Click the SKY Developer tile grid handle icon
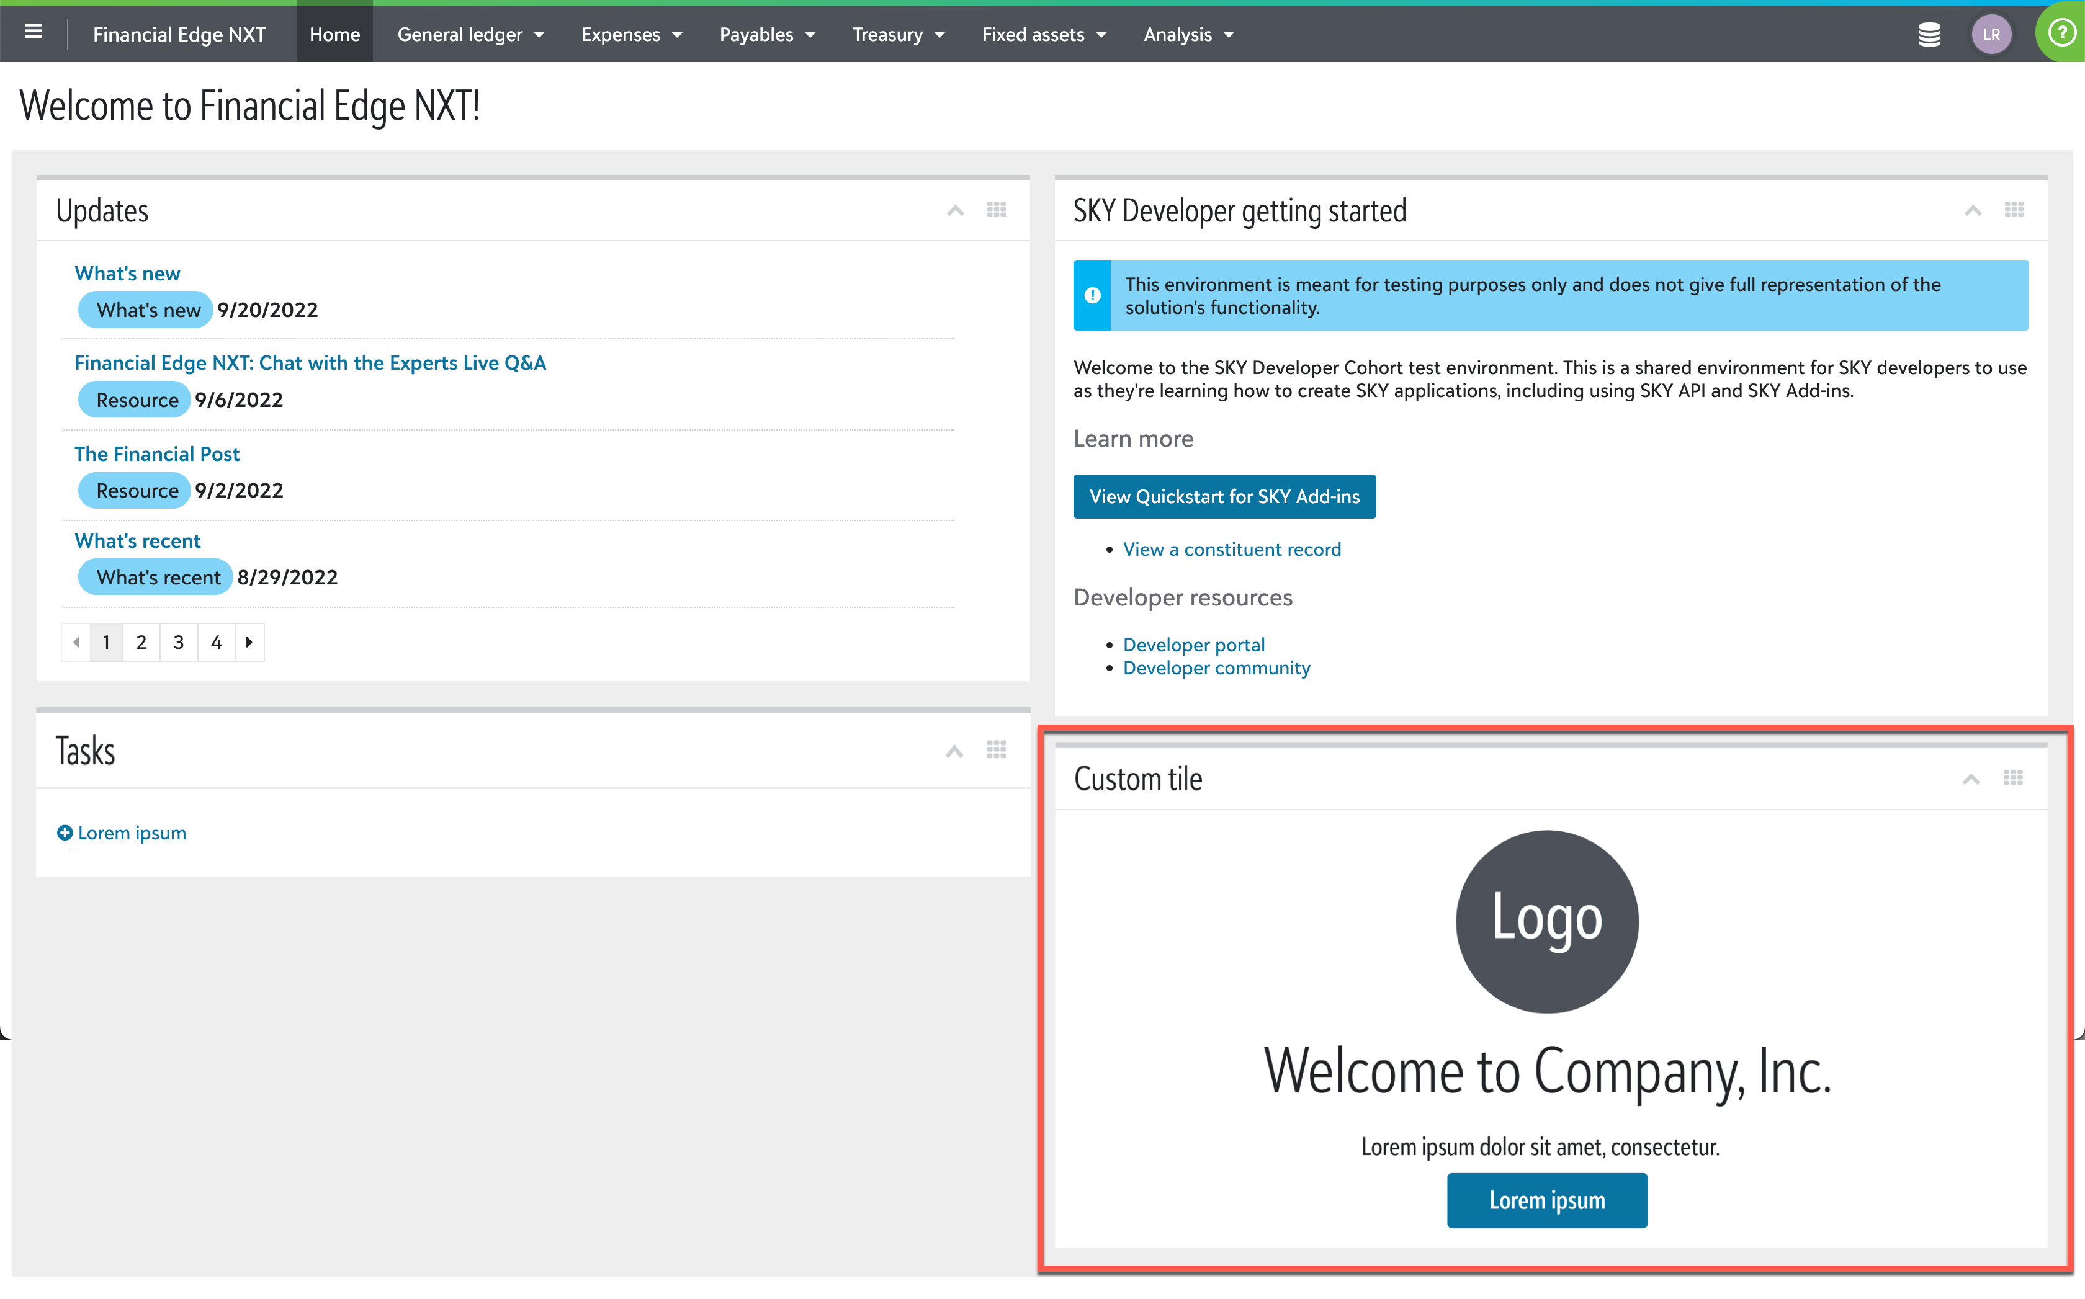 pos(2014,210)
